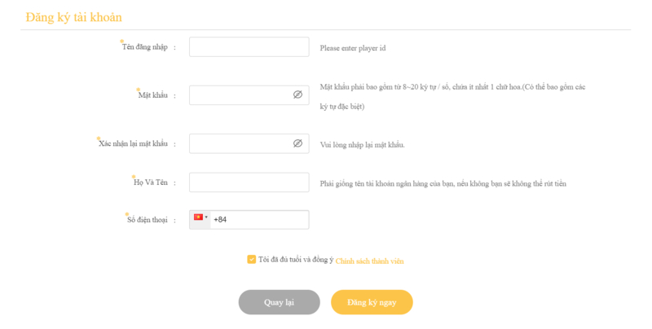Screen dimensions: 652x329
Task: Reveal password using Mật khẩu eye icon
Action: pos(297,94)
